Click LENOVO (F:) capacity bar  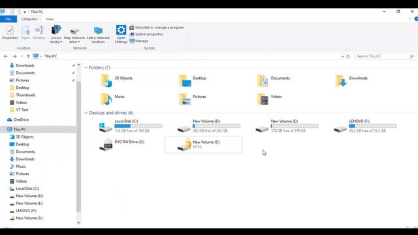pos(373,126)
